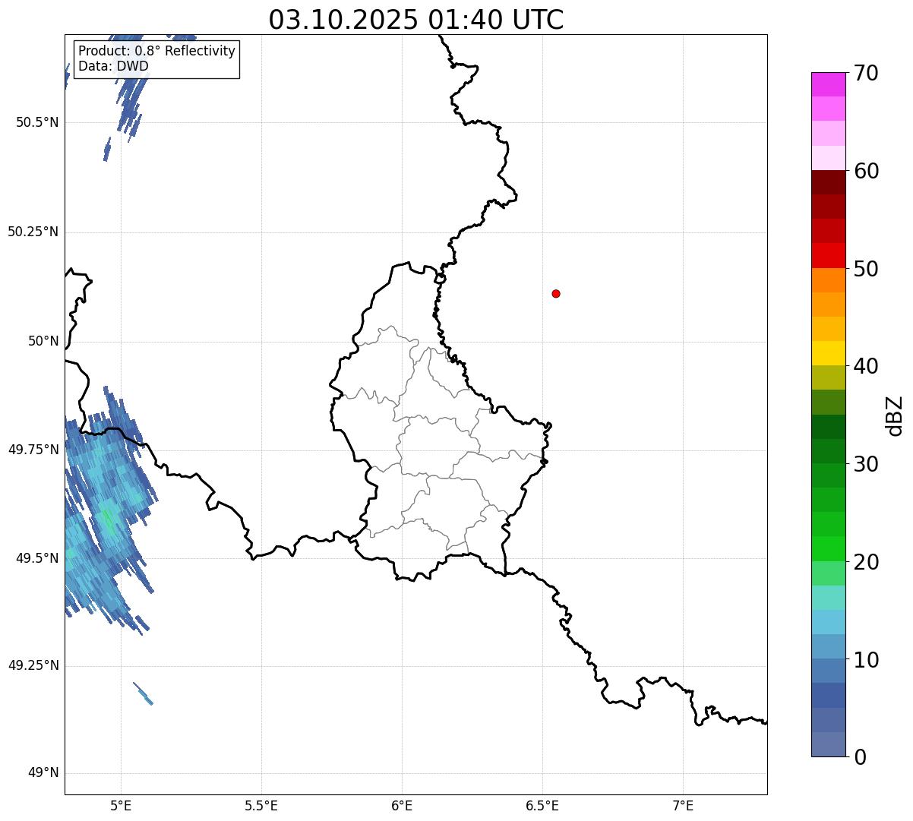Click the yellow colorbar segment just above 40 dBZ
Viewport: 913px width, 821px height.
(x=828, y=353)
